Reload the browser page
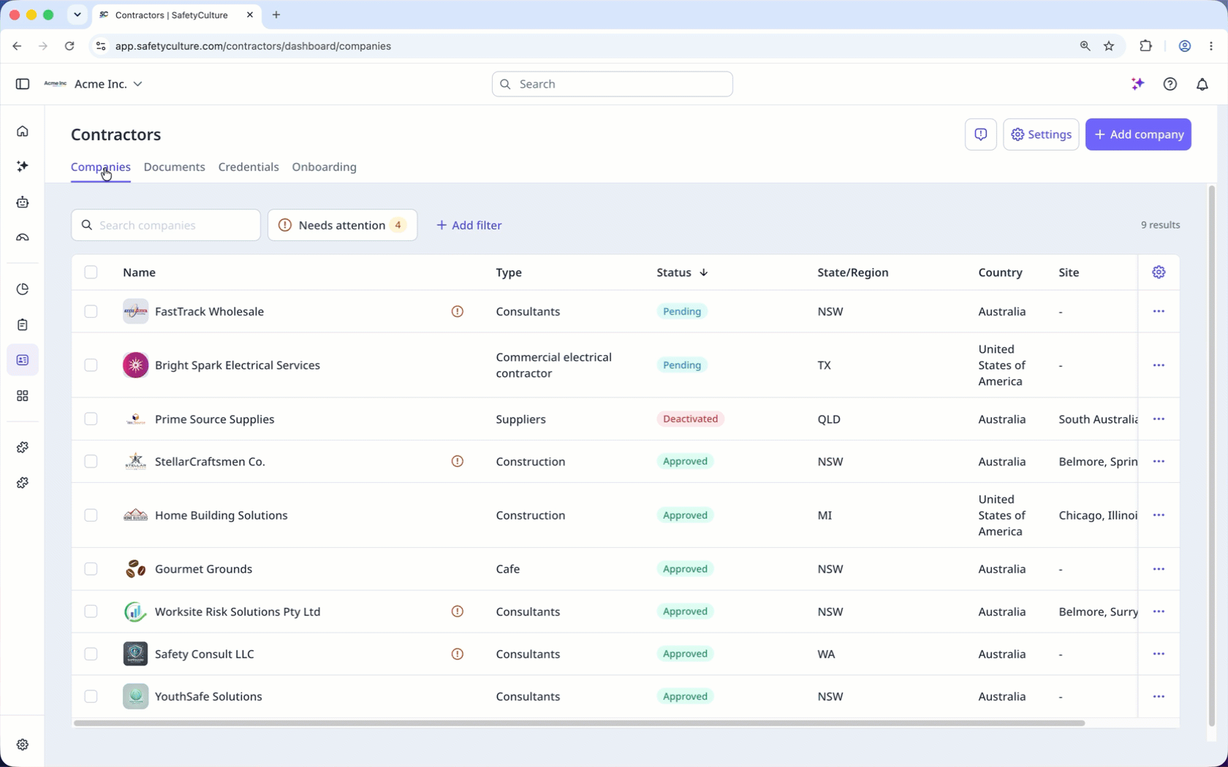Image resolution: width=1228 pixels, height=767 pixels. 69,46
